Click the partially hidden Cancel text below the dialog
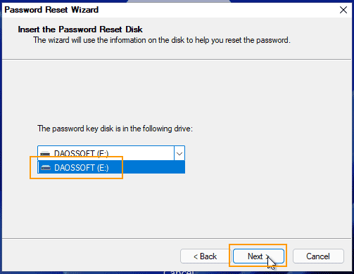The width and height of the screenshot is (354, 274). point(179,272)
